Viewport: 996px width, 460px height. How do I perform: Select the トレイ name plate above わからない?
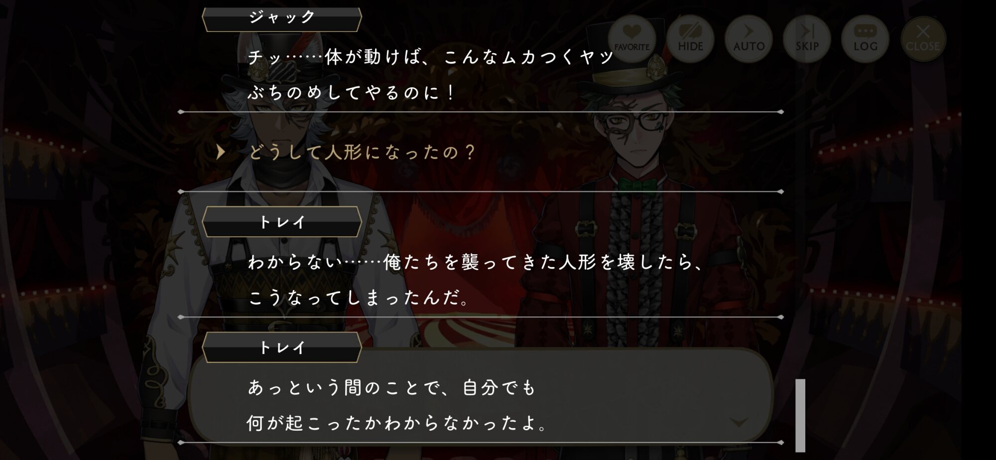click(281, 222)
